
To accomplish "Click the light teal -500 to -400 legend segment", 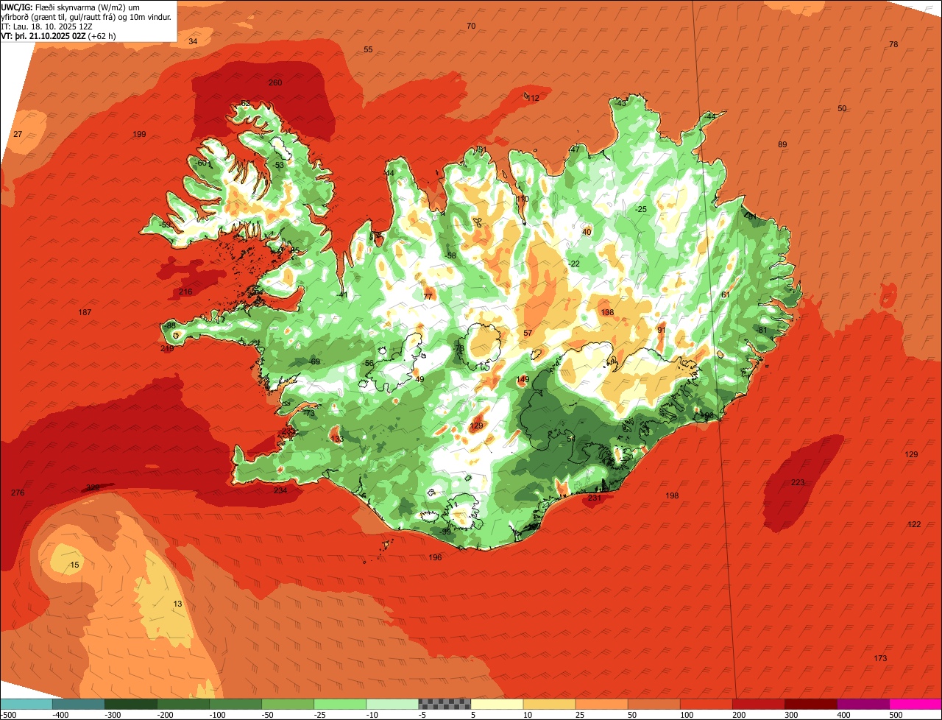I will click(26, 704).
